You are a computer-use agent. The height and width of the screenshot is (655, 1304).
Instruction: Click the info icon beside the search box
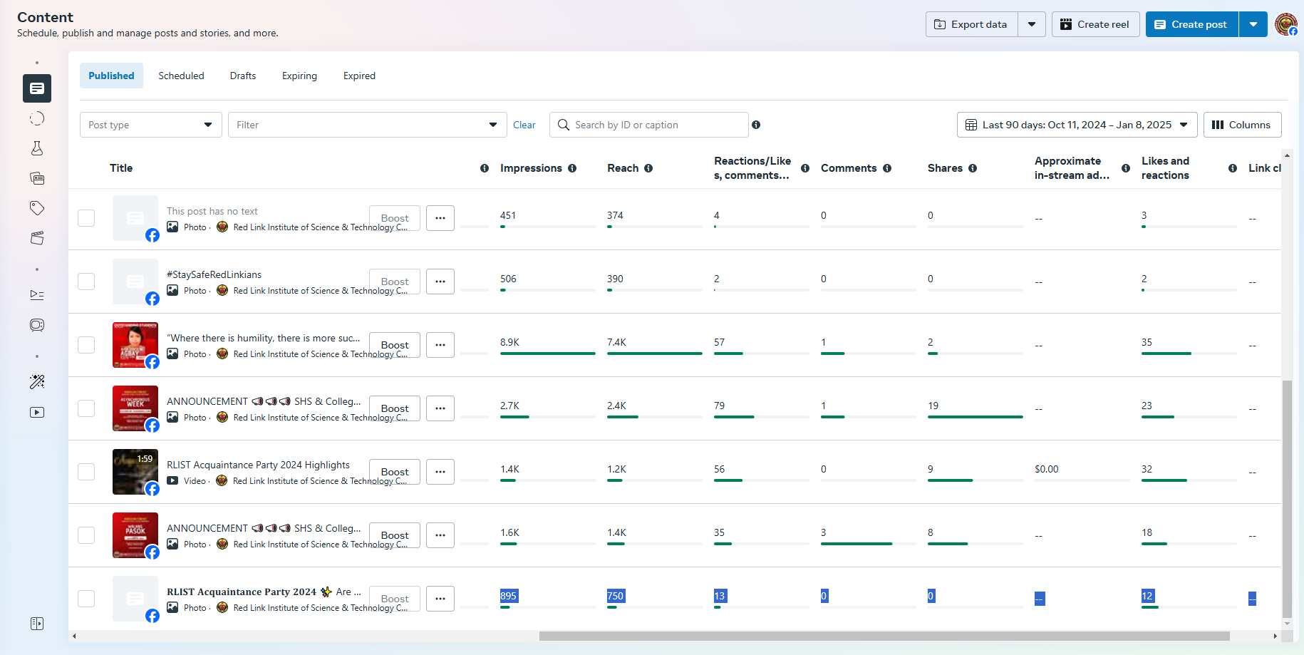click(x=756, y=125)
